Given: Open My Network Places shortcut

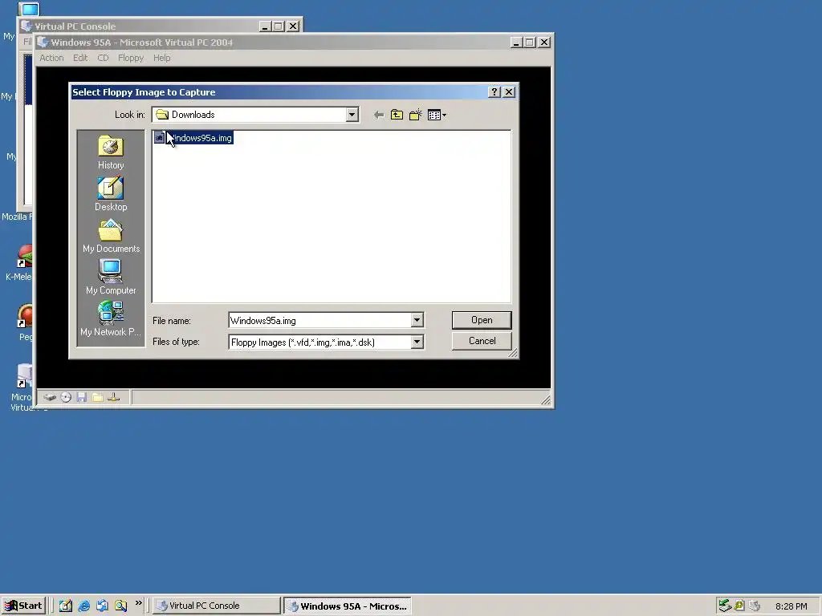Looking at the screenshot, I should click(x=111, y=319).
